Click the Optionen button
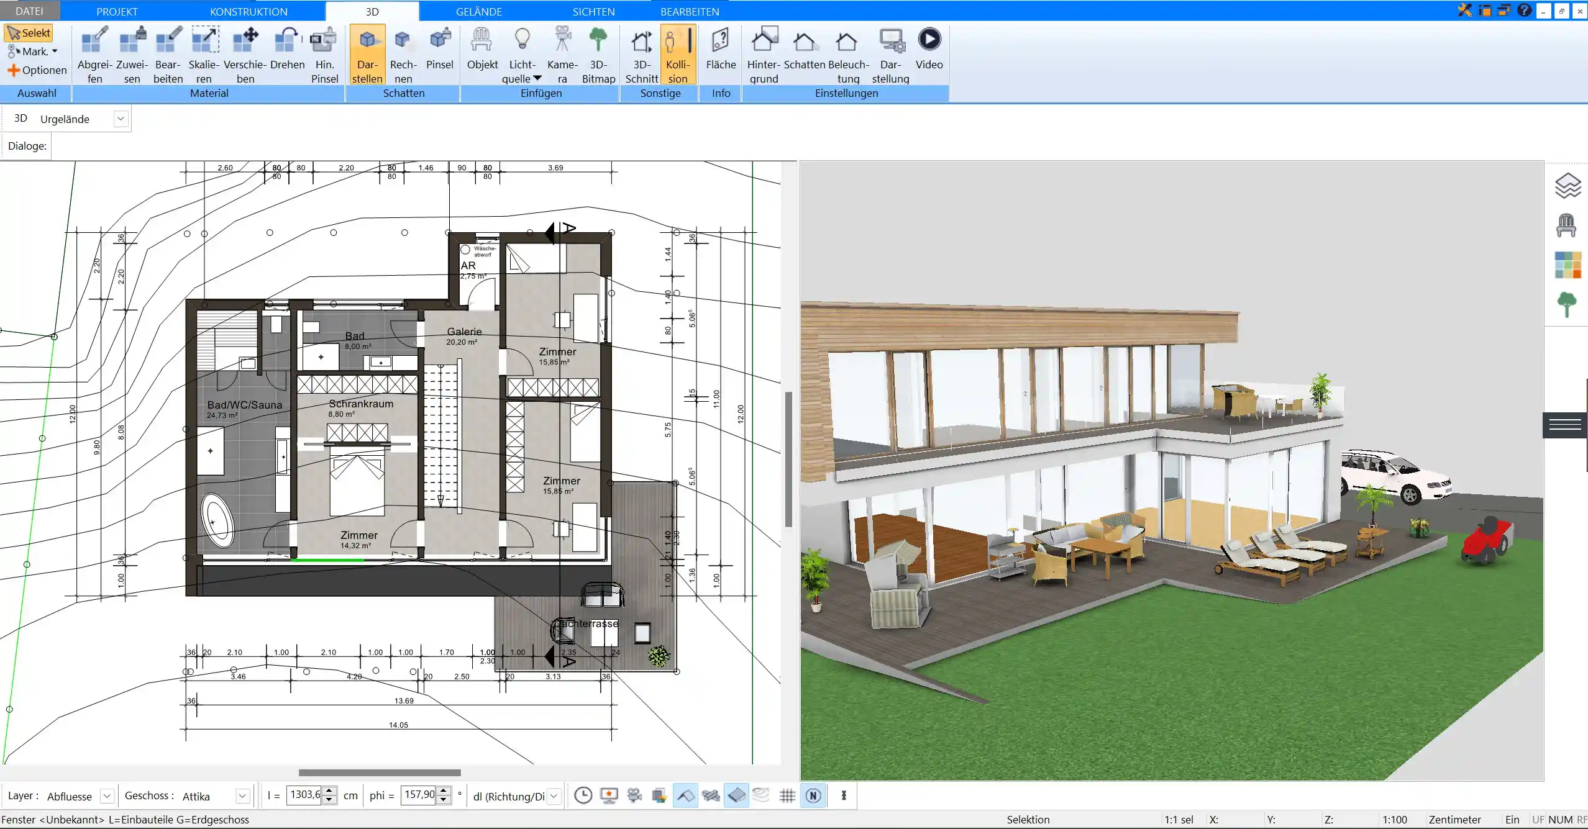 (37, 70)
